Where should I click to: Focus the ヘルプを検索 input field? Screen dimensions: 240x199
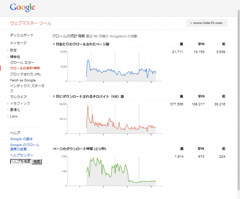21,161
